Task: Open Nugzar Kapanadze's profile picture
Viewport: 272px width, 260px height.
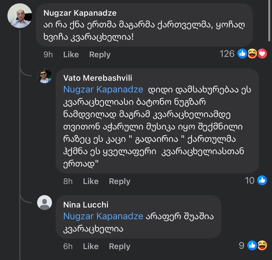Action: pos(20,16)
